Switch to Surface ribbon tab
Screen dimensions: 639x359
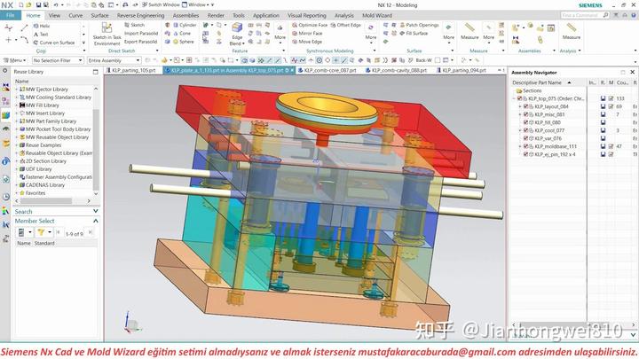(x=99, y=15)
